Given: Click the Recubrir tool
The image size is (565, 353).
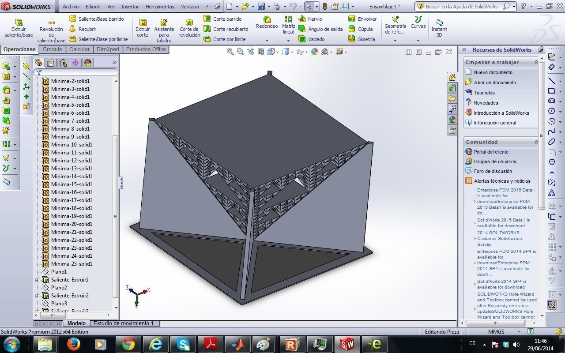Looking at the screenshot, I should pos(83,29).
